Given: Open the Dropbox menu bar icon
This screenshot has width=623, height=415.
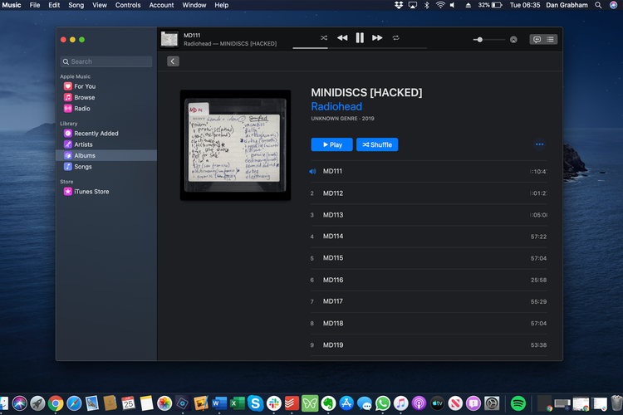Looking at the screenshot, I should coord(399,5).
